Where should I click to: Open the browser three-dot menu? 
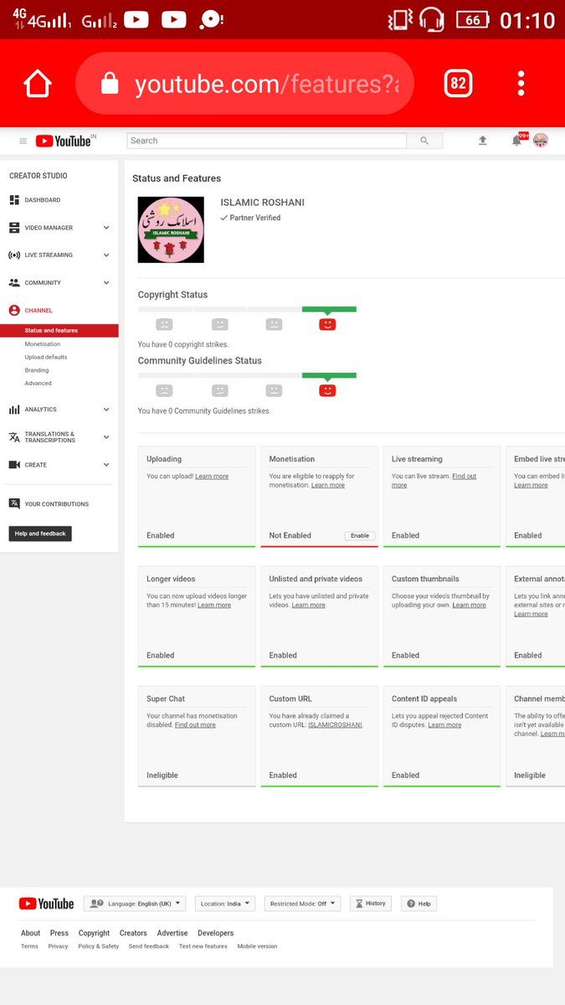tap(521, 83)
